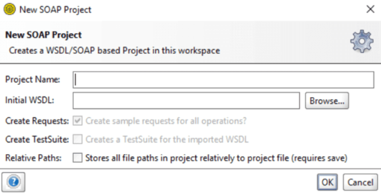Screen dimensions: 381x193
Task: Click the "Create Requests:" label
Action: [37, 120]
